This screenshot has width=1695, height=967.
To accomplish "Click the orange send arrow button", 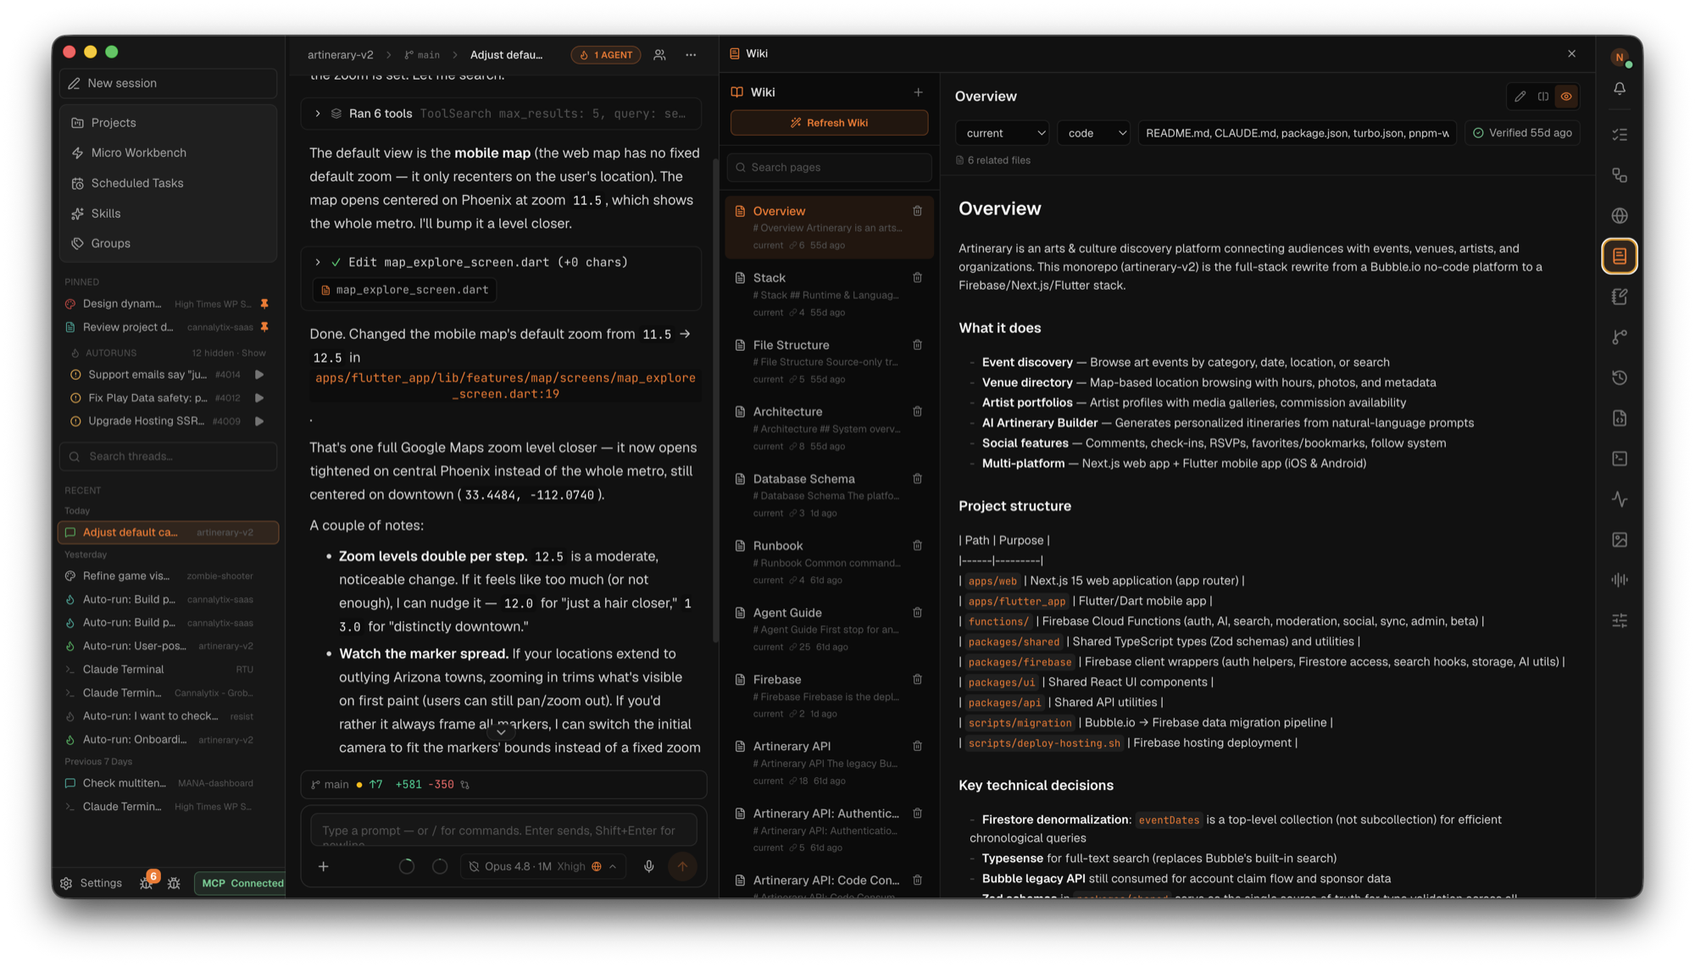I will (682, 866).
